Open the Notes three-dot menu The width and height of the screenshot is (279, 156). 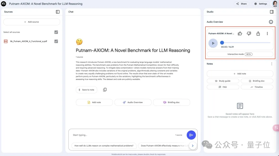(272, 64)
